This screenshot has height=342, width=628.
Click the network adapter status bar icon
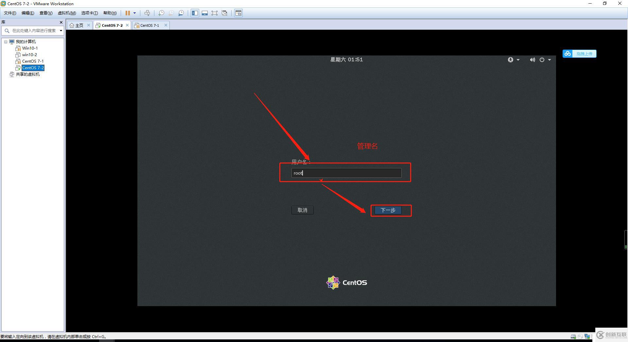tap(587, 336)
